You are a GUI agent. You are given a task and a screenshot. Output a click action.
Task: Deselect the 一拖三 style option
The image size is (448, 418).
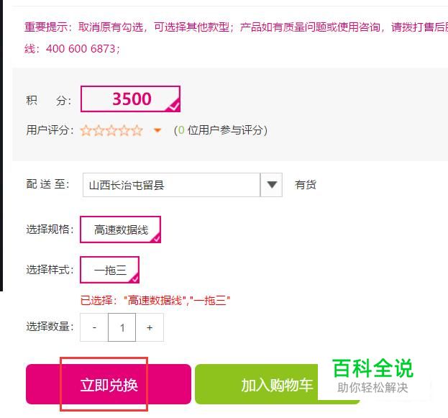point(110,270)
